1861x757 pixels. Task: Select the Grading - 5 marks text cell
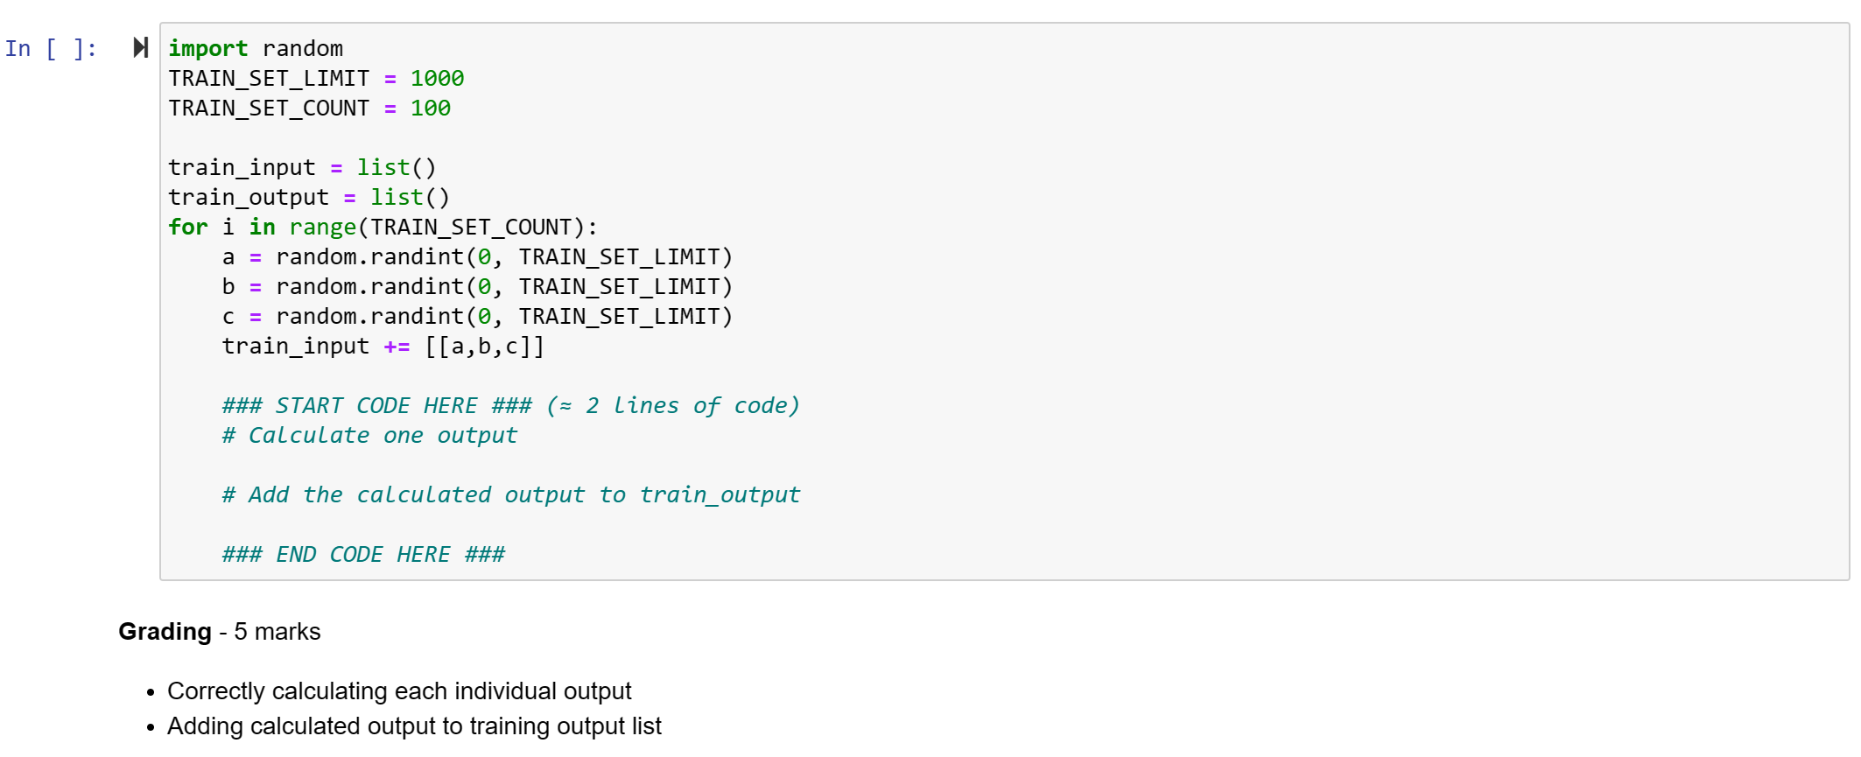click(x=220, y=631)
